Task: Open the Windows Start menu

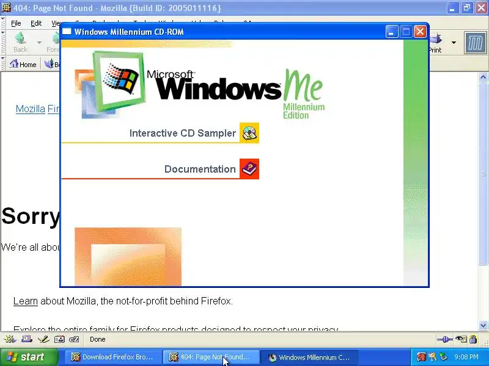Action: tap(29, 357)
